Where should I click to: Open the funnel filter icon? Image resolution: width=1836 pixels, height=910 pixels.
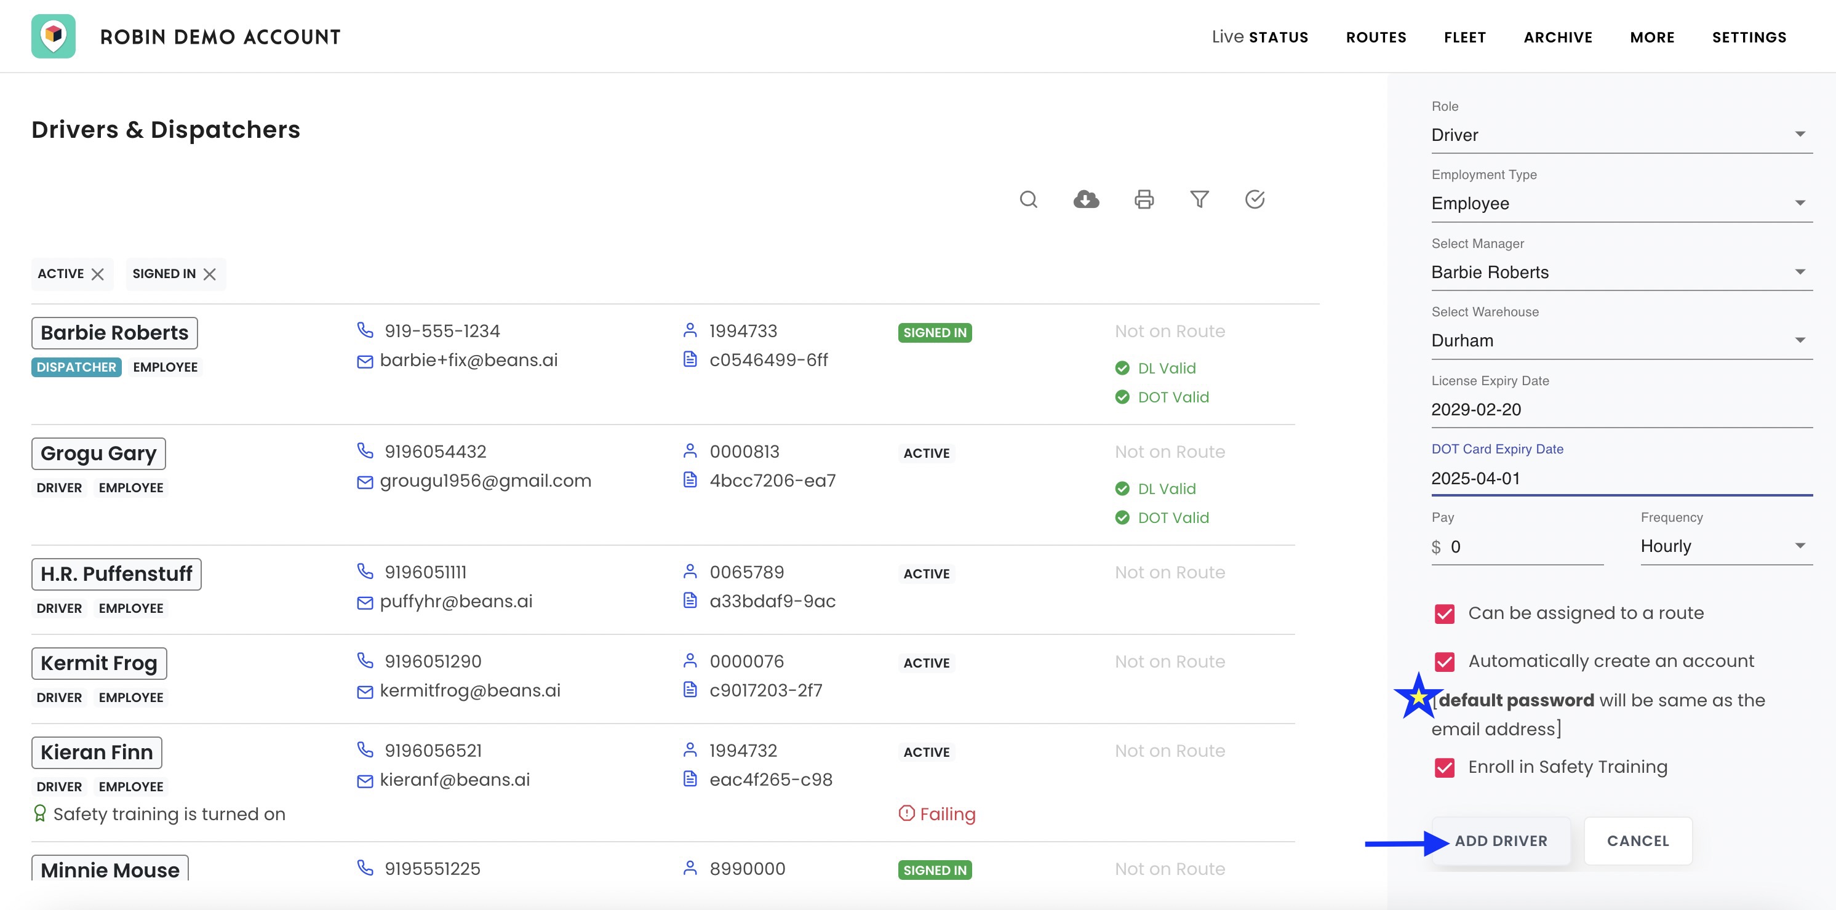tap(1200, 199)
